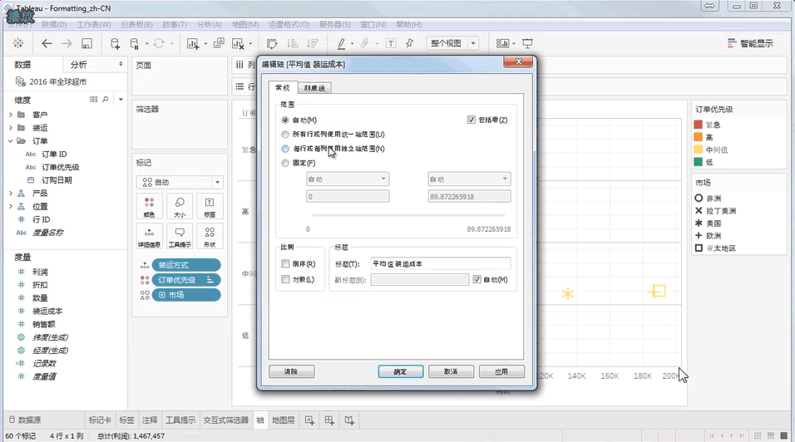This screenshot has height=442, width=795.
Task: Open the Color card in Marks
Action: (x=149, y=205)
